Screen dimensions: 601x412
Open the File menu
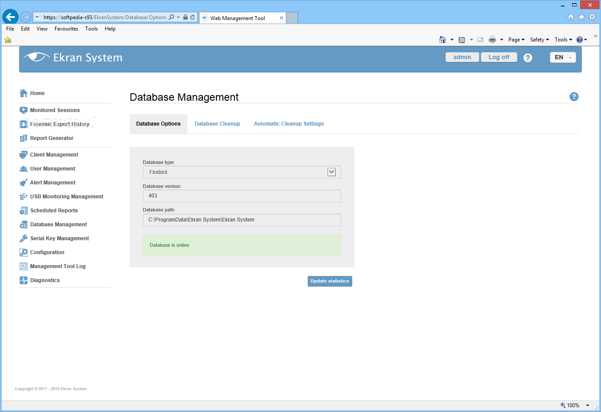click(x=10, y=29)
